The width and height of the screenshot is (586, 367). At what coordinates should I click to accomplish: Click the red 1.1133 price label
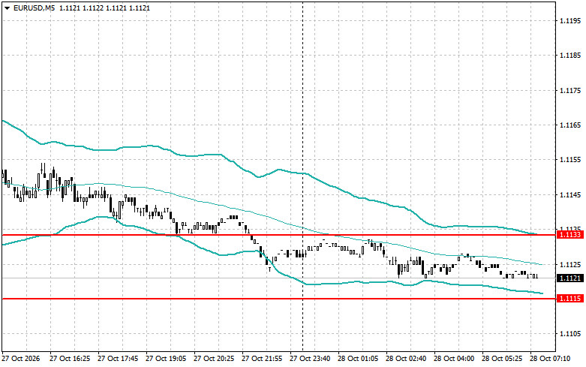(570, 235)
